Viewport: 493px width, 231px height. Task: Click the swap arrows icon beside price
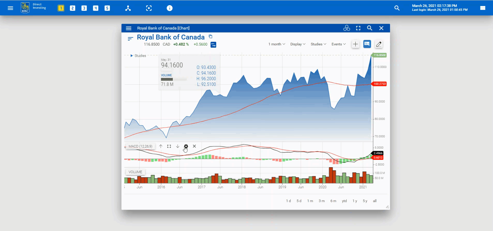point(213,45)
